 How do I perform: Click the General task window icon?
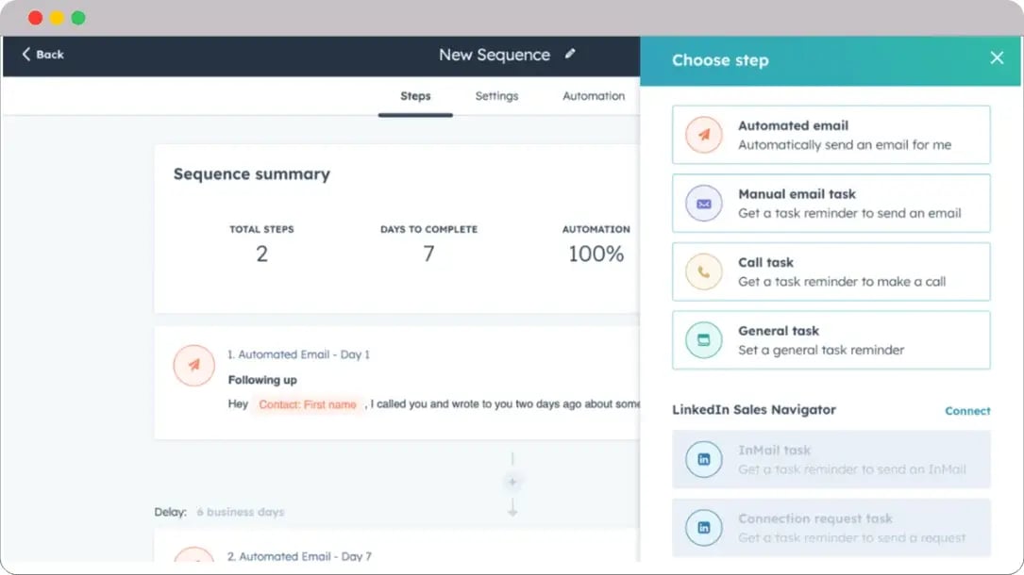pyautogui.click(x=704, y=339)
